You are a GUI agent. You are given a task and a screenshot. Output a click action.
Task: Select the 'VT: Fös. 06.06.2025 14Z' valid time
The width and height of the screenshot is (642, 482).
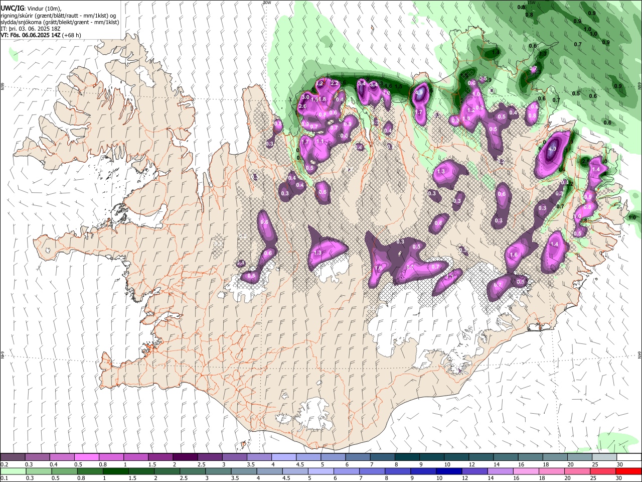coord(30,35)
